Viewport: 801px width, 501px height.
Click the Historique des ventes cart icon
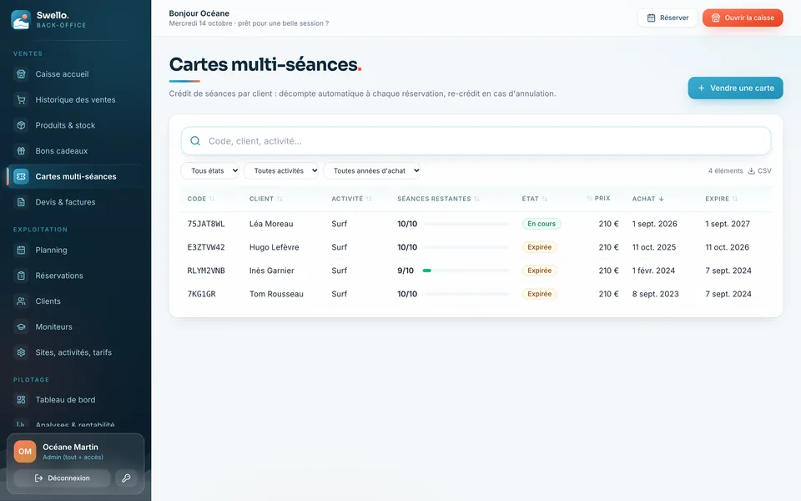[21, 99]
